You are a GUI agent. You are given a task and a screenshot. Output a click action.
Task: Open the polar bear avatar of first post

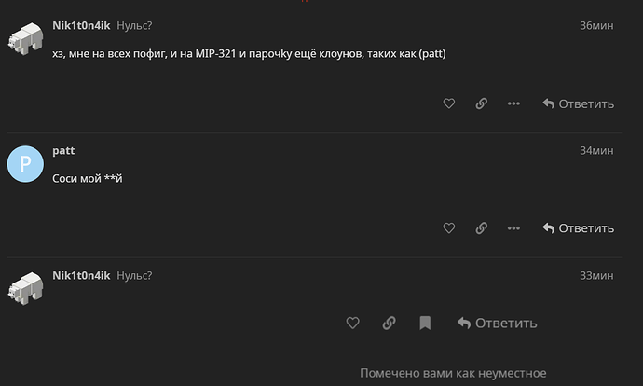[25, 39]
